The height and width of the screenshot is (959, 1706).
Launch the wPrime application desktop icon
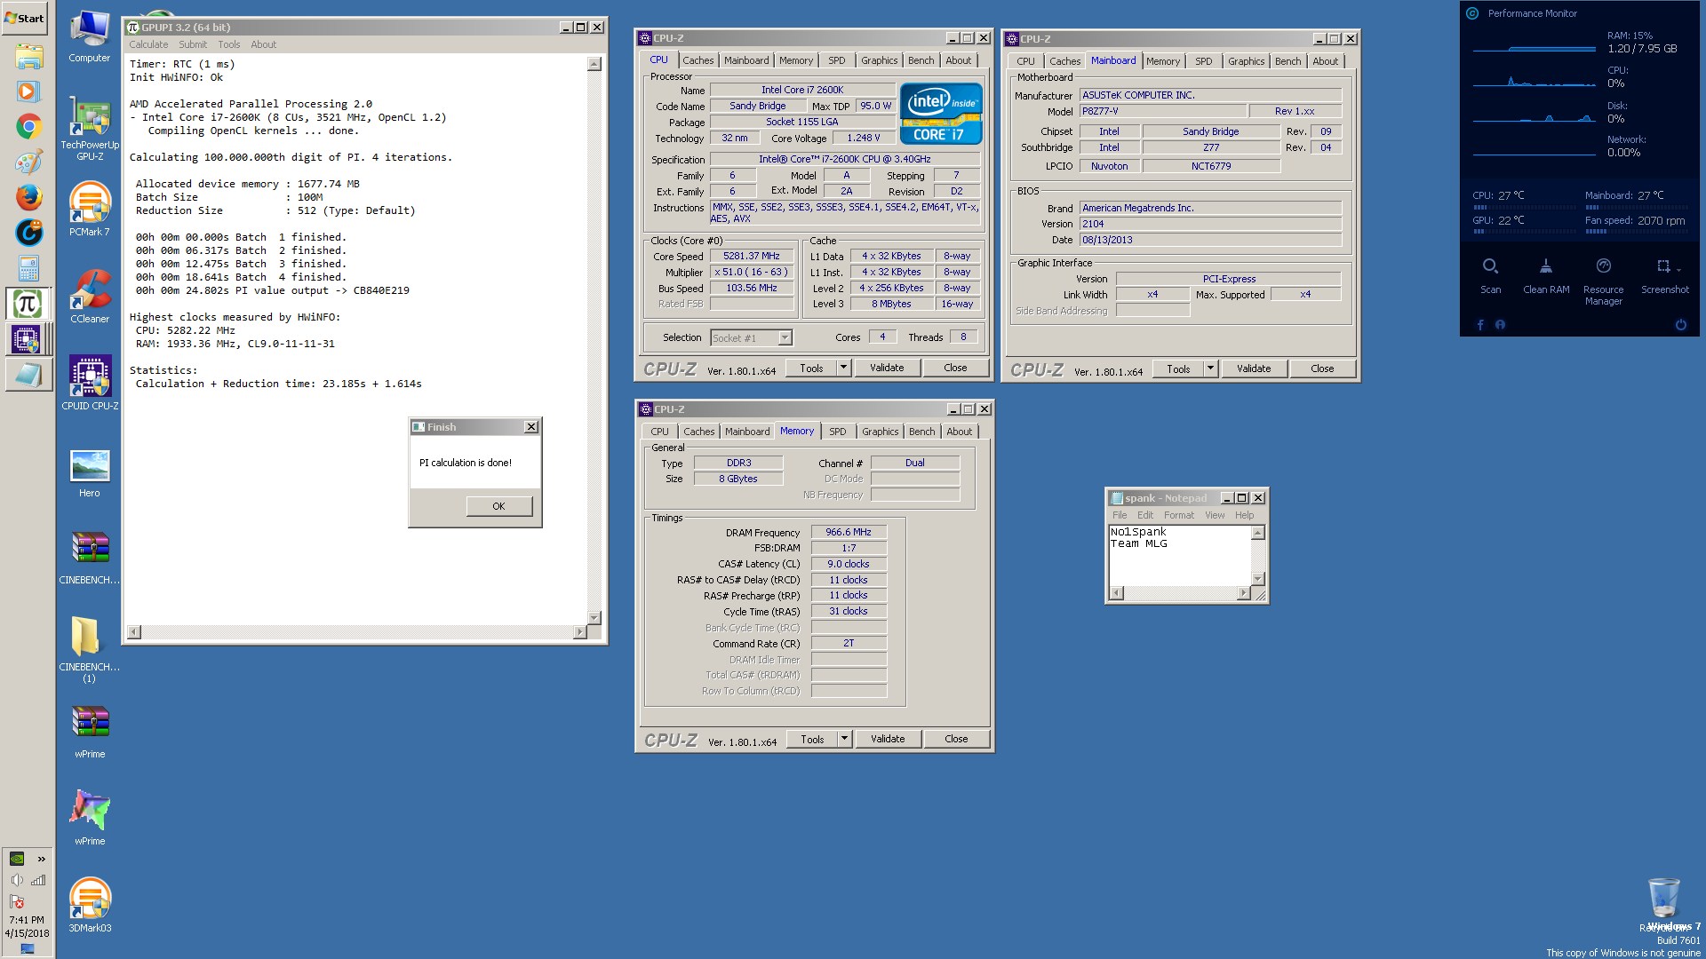90,817
